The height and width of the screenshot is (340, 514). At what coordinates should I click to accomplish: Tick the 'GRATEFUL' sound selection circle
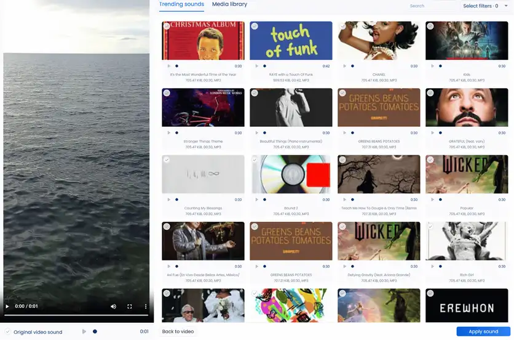[430, 93]
